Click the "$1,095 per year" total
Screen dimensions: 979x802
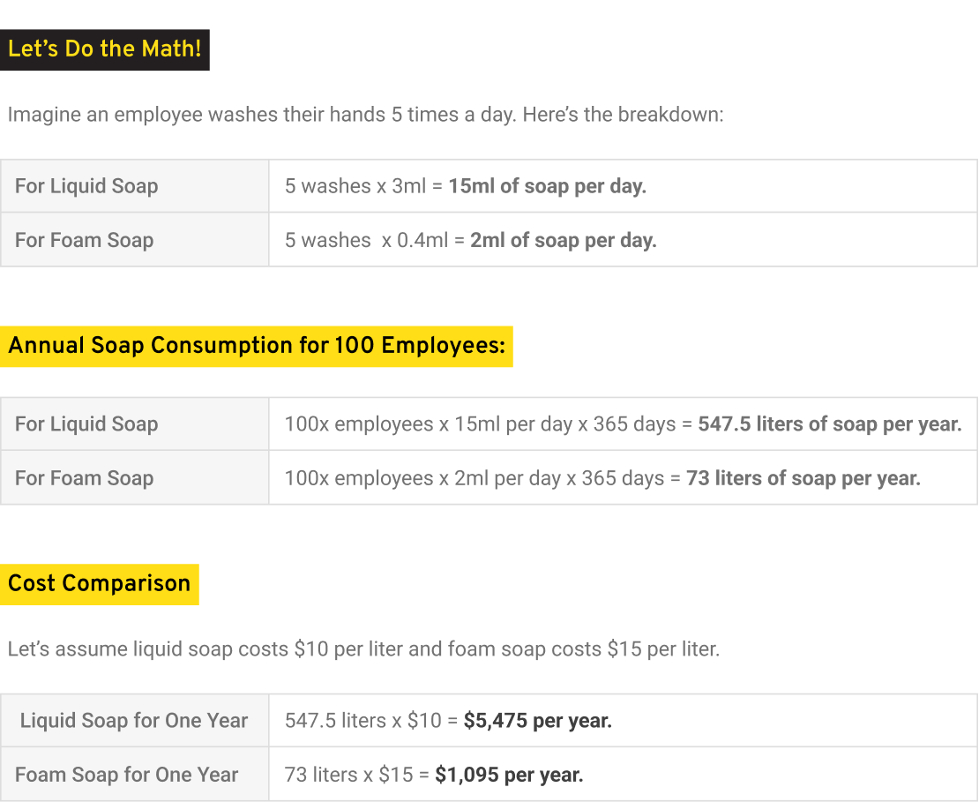(509, 775)
